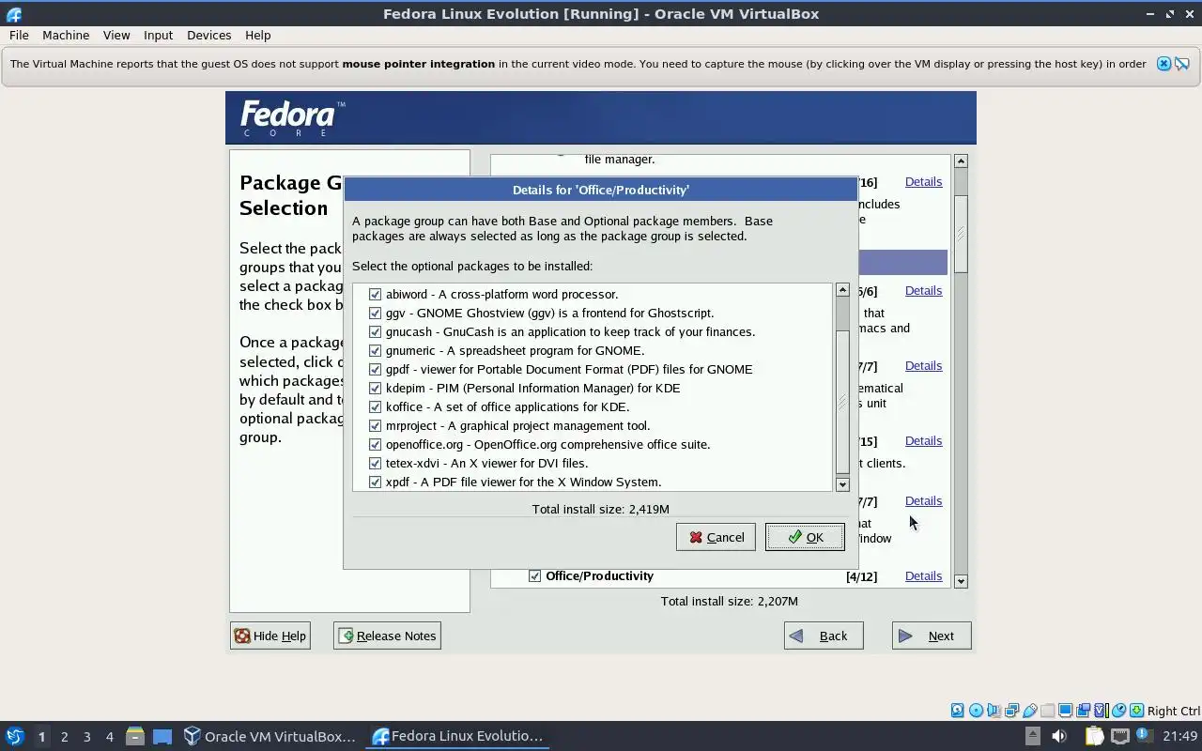This screenshot has width=1202, height=751.
Task: Open the Help menu
Action: point(257,35)
